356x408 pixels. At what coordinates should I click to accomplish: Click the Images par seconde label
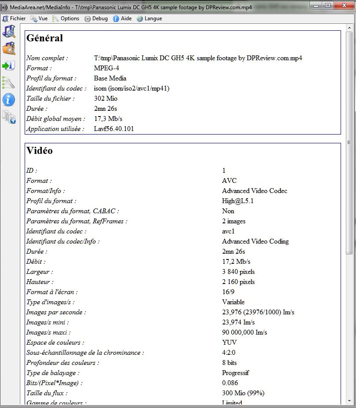[56, 312]
